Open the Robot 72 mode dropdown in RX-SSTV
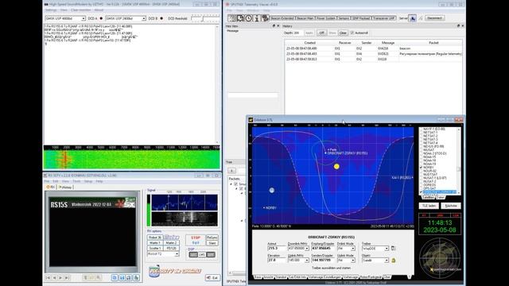The image size is (509, 286). point(177,254)
